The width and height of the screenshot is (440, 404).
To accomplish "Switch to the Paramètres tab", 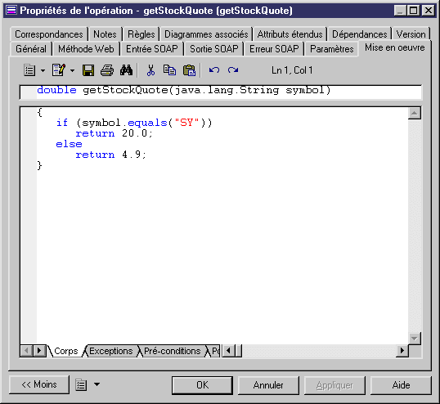I will [331, 49].
